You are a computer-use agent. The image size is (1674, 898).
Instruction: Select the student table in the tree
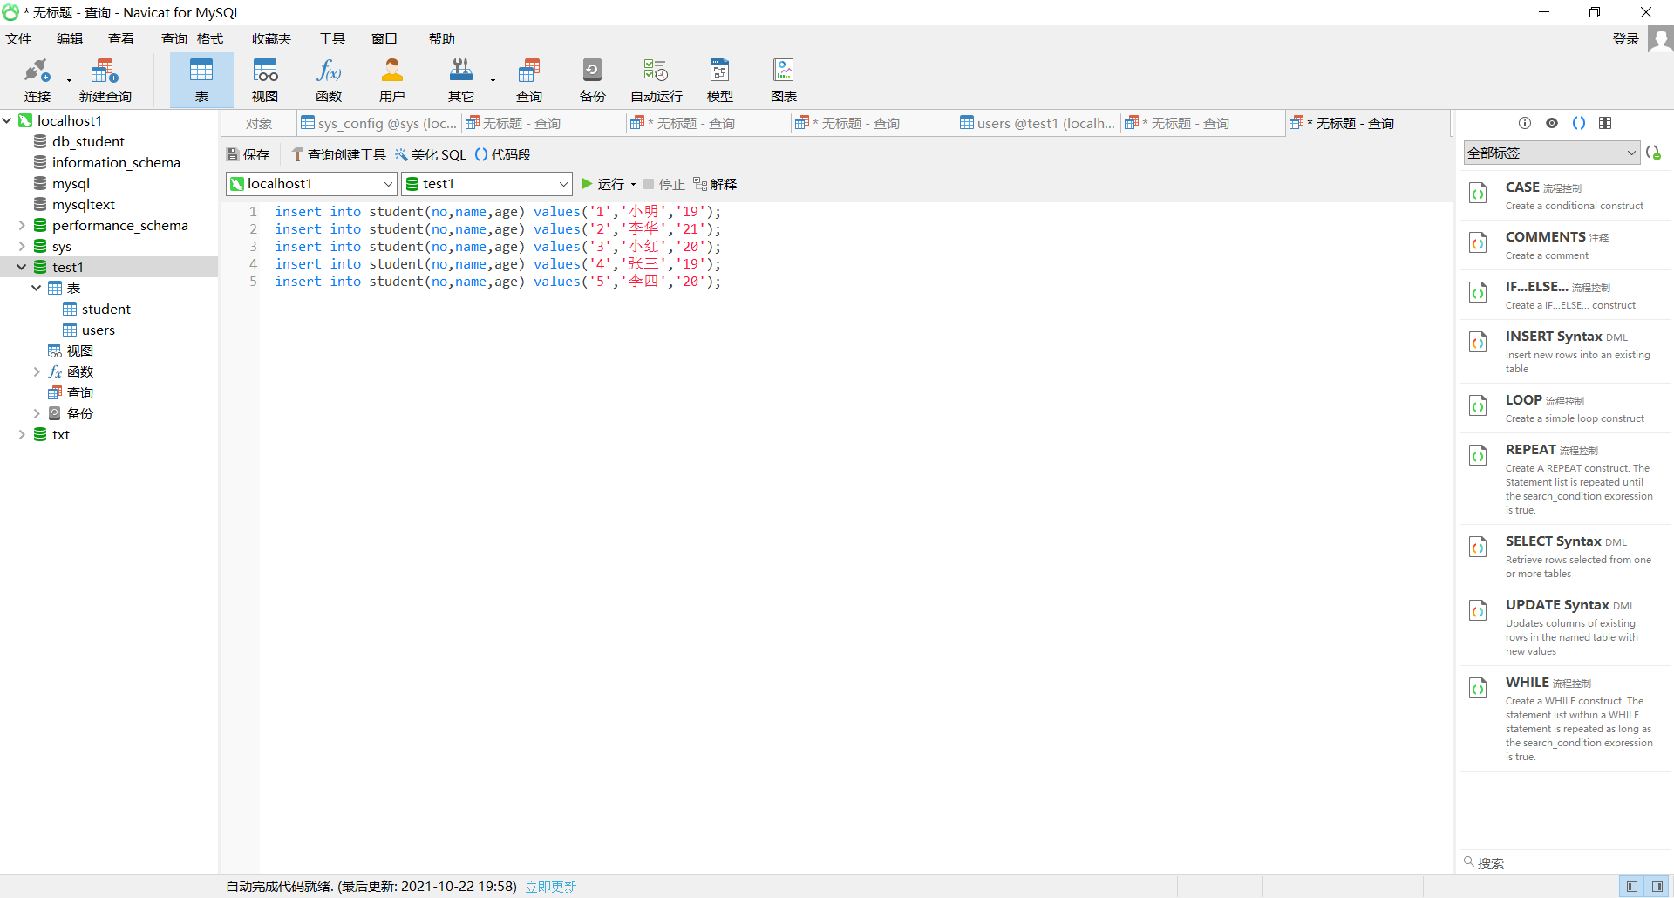pos(105,309)
